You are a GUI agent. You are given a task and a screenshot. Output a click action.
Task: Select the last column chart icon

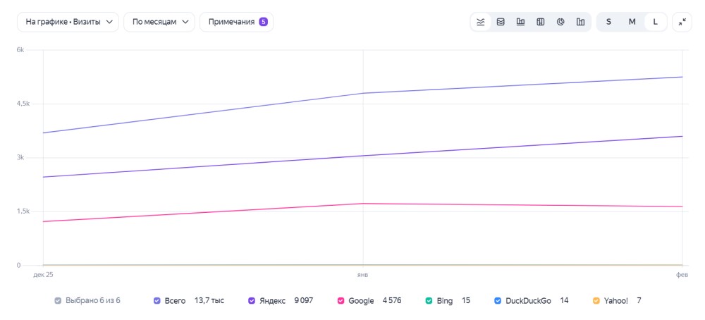coord(580,22)
